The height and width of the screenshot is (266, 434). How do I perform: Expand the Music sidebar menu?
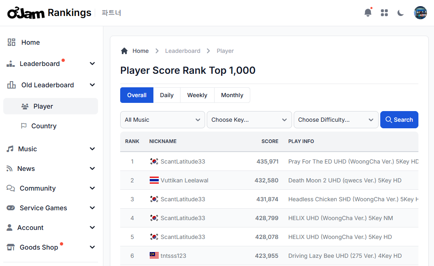tap(51, 149)
